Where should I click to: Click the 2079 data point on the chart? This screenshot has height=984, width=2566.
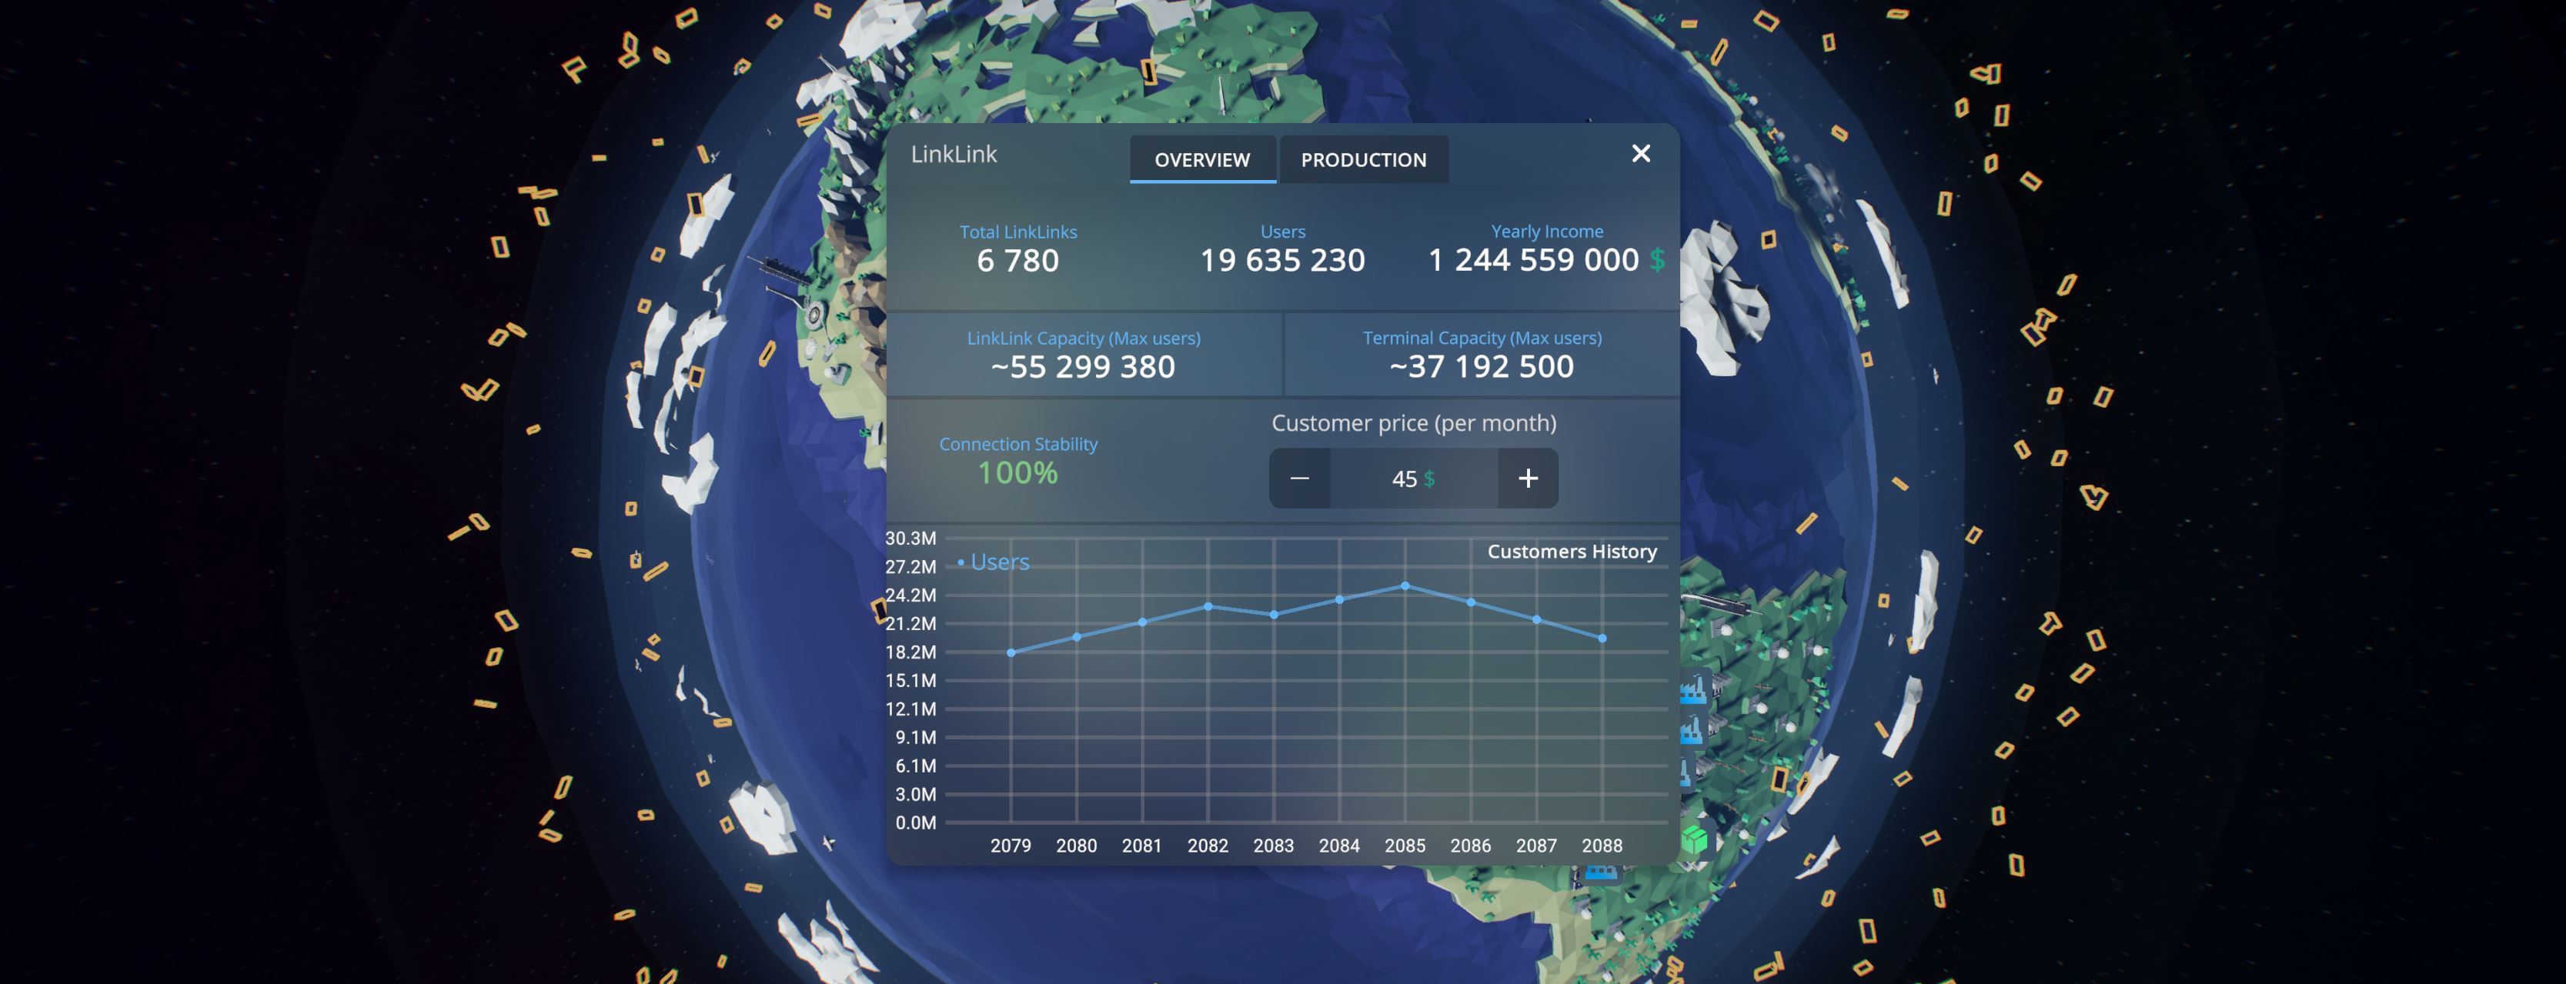1011,652
